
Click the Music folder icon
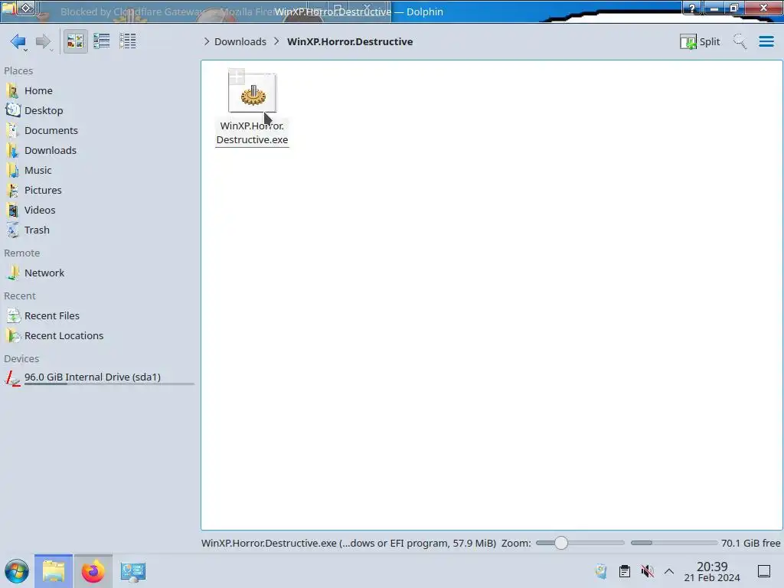(x=12, y=171)
